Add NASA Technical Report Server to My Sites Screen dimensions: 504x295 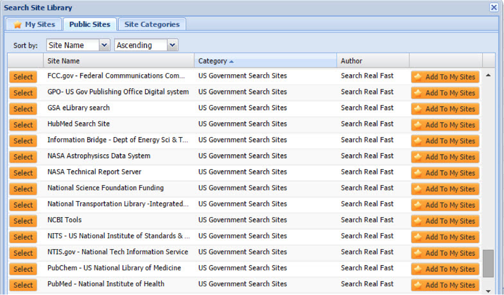445,173
